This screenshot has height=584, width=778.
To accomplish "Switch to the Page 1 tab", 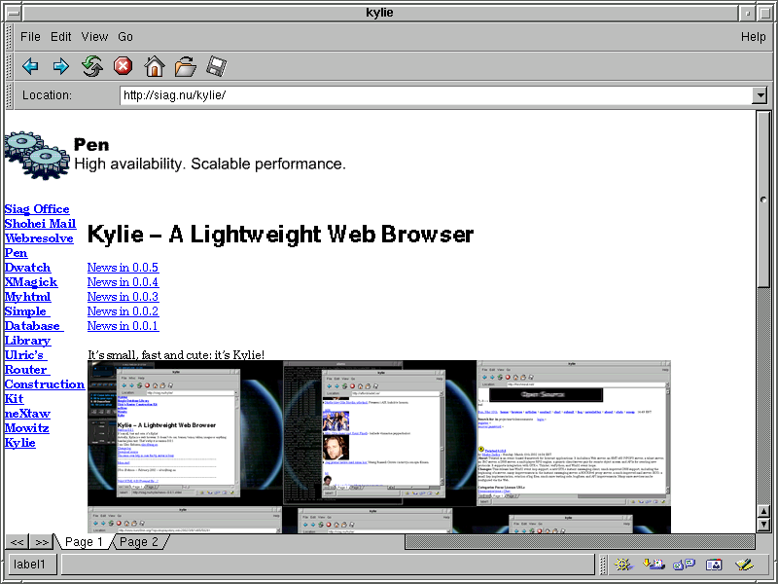I will pos(84,542).
